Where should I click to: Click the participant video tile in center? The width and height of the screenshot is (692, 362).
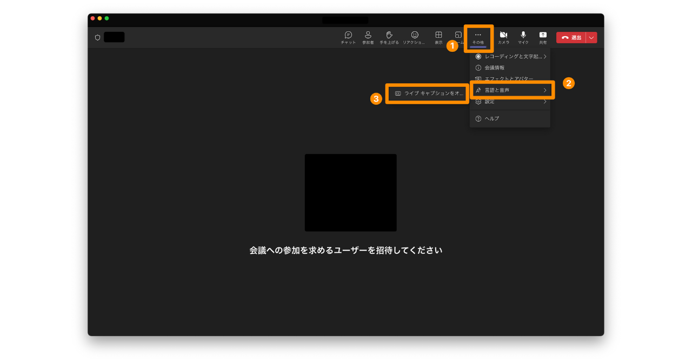pos(350,192)
